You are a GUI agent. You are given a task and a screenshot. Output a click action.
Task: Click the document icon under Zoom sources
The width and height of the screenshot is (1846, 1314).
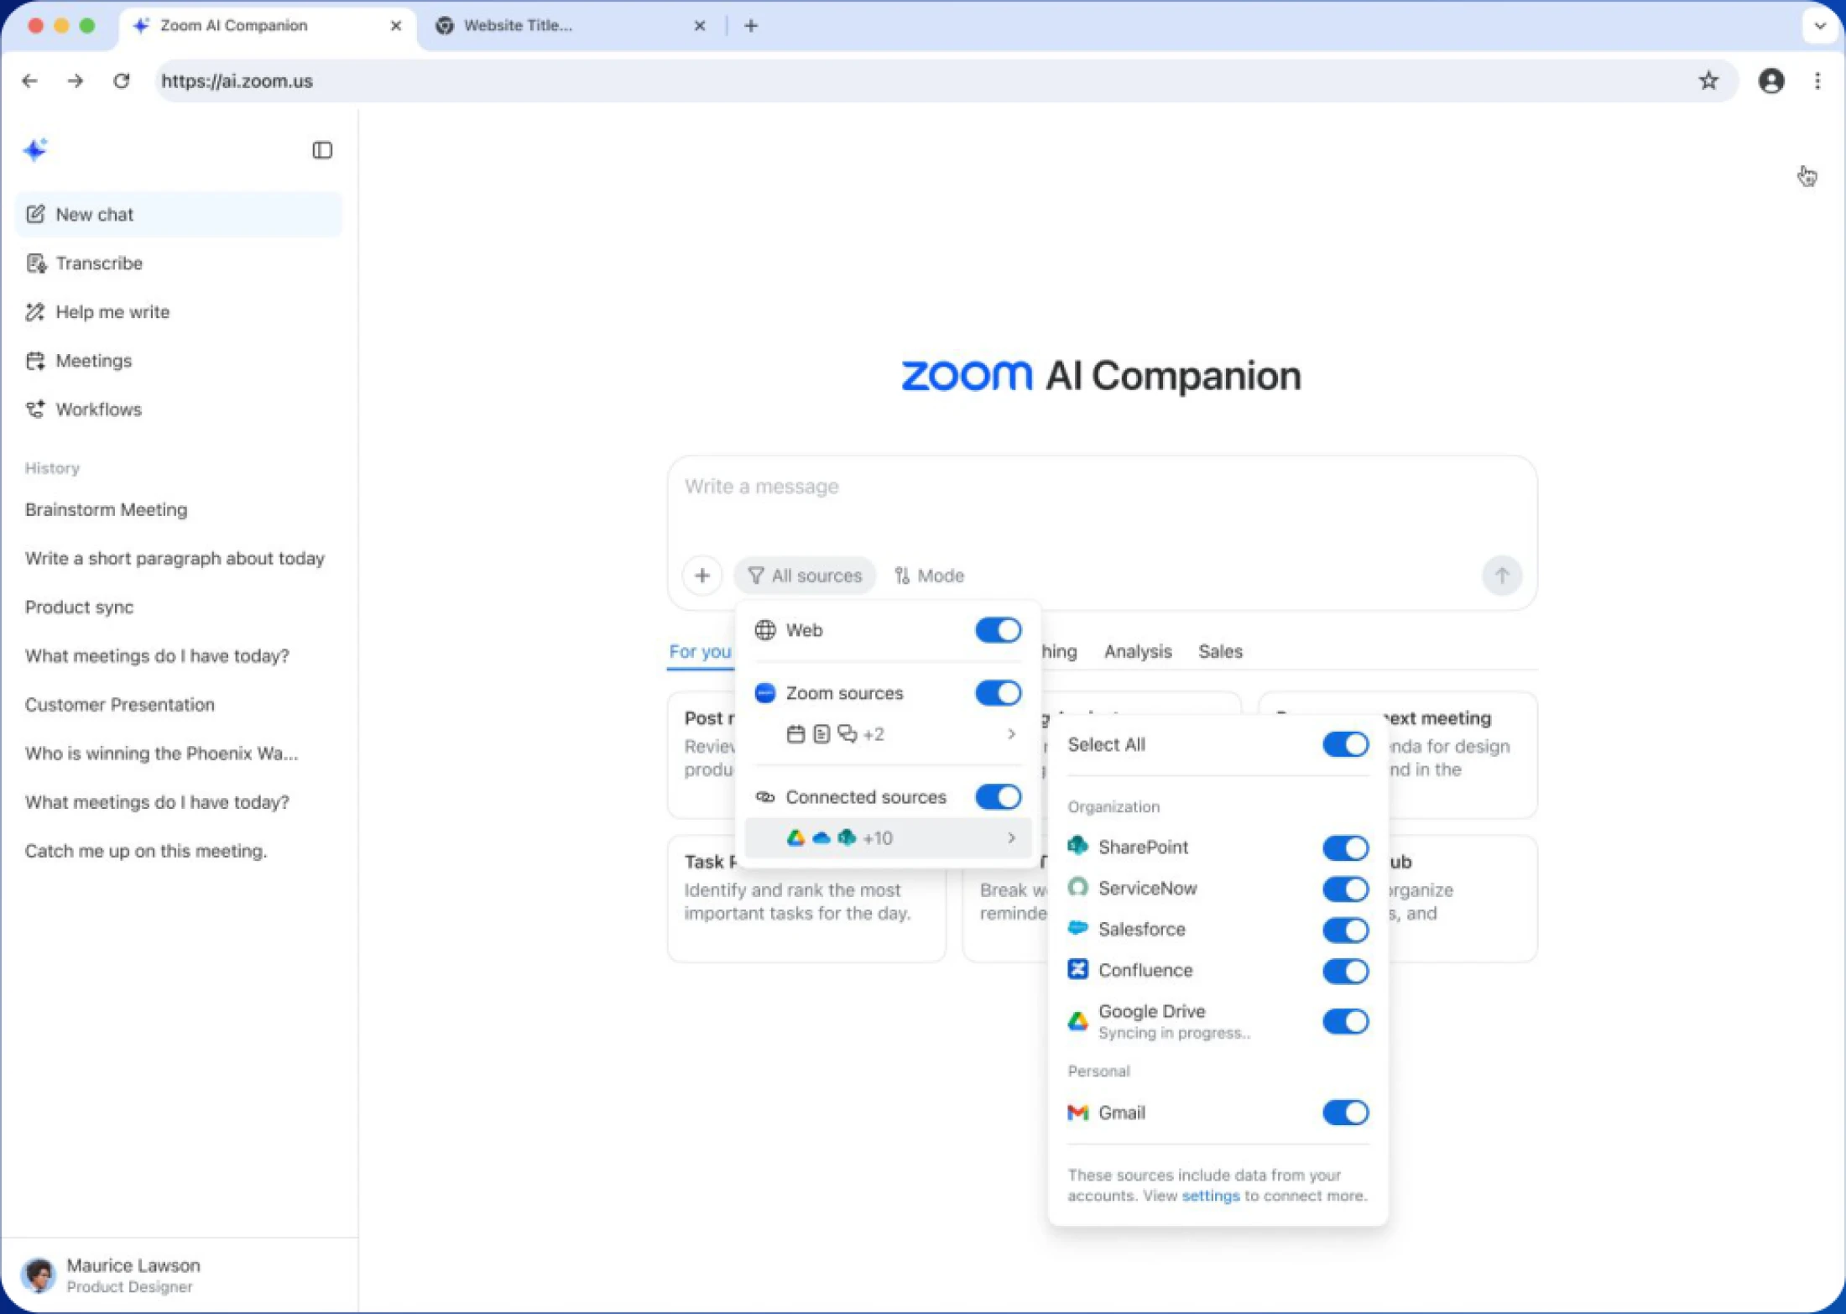[821, 734]
